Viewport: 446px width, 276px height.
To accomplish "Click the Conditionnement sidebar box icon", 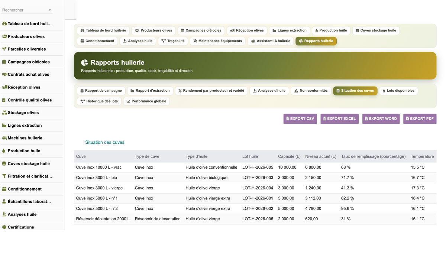I will [x=4, y=189].
